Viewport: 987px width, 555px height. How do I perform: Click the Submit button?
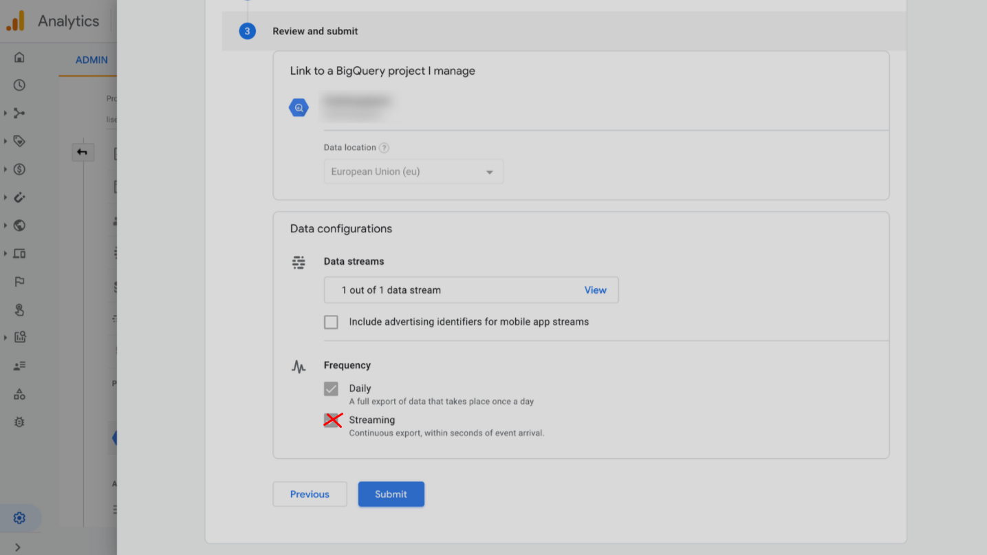391,494
